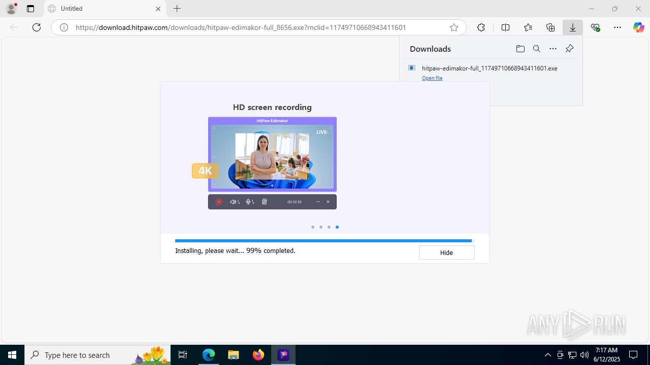Image resolution: width=650 pixels, height=365 pixels.
Task: Open more options in Downloads panel
Action: click(x=553, y=49)
